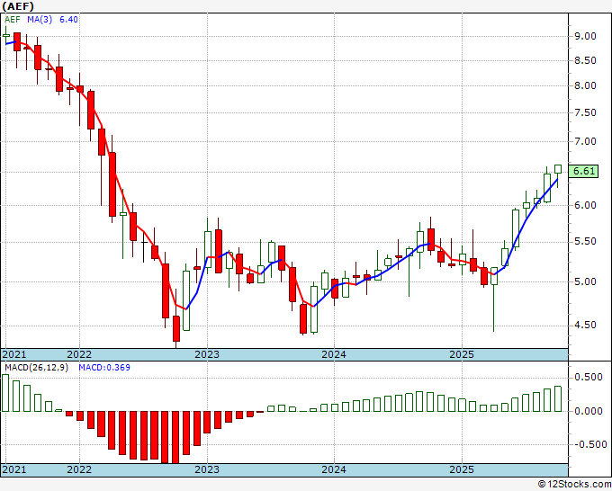Image resolution: width=612 pixels, height=491 pixels.
Task: Click the 5.50 price axis label
Action: [x=586, y=241]
